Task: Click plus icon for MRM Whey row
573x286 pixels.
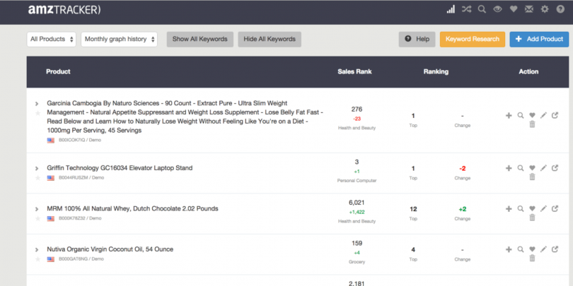Action: [509, 208]
